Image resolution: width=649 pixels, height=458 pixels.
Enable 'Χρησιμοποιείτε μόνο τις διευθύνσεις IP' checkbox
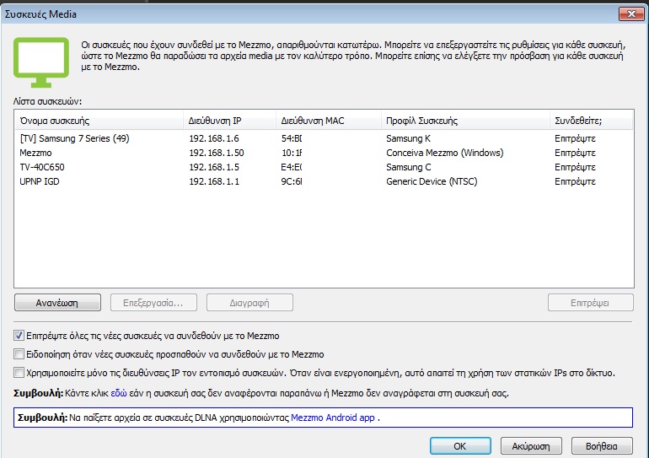click(x=19, y=373)
